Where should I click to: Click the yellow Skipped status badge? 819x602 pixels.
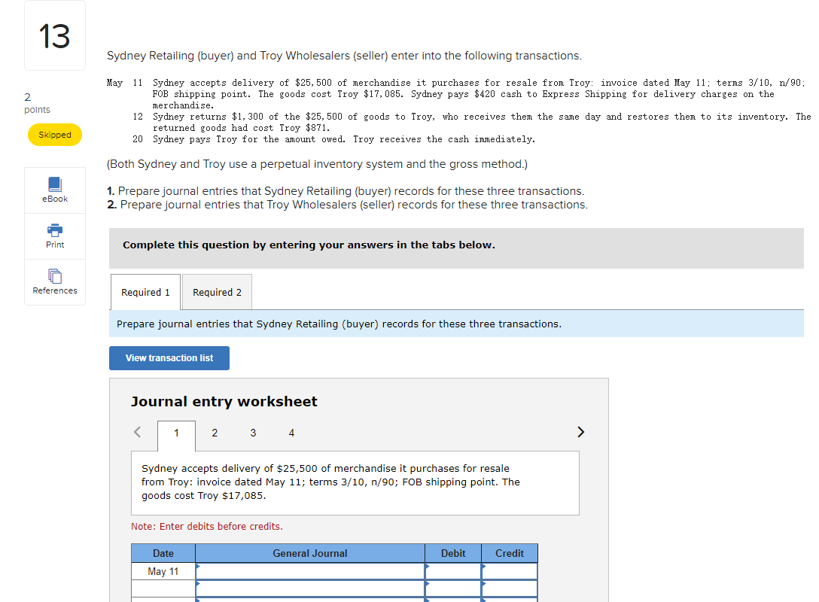55,135
